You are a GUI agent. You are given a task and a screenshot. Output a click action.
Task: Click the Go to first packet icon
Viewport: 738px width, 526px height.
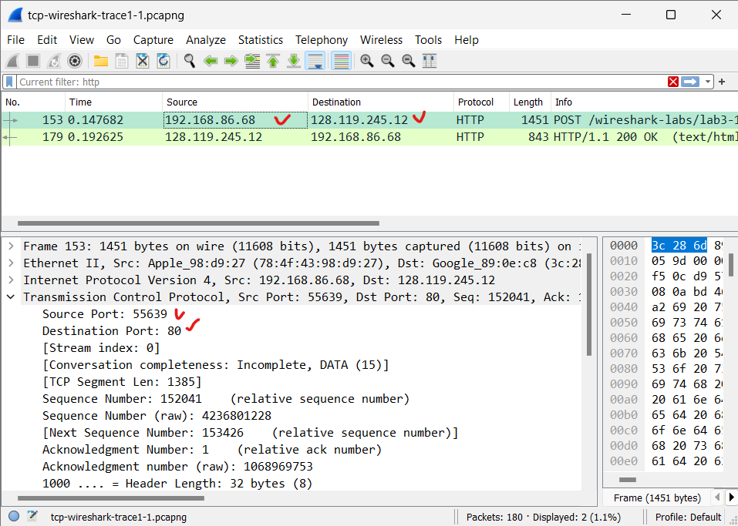click(272, 61)
